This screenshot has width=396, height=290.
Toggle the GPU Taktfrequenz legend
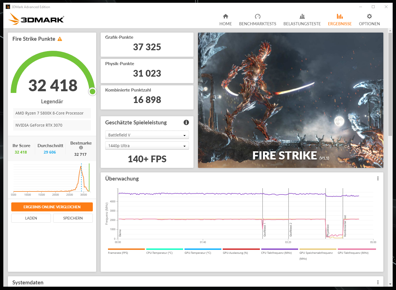pos(357,251)
